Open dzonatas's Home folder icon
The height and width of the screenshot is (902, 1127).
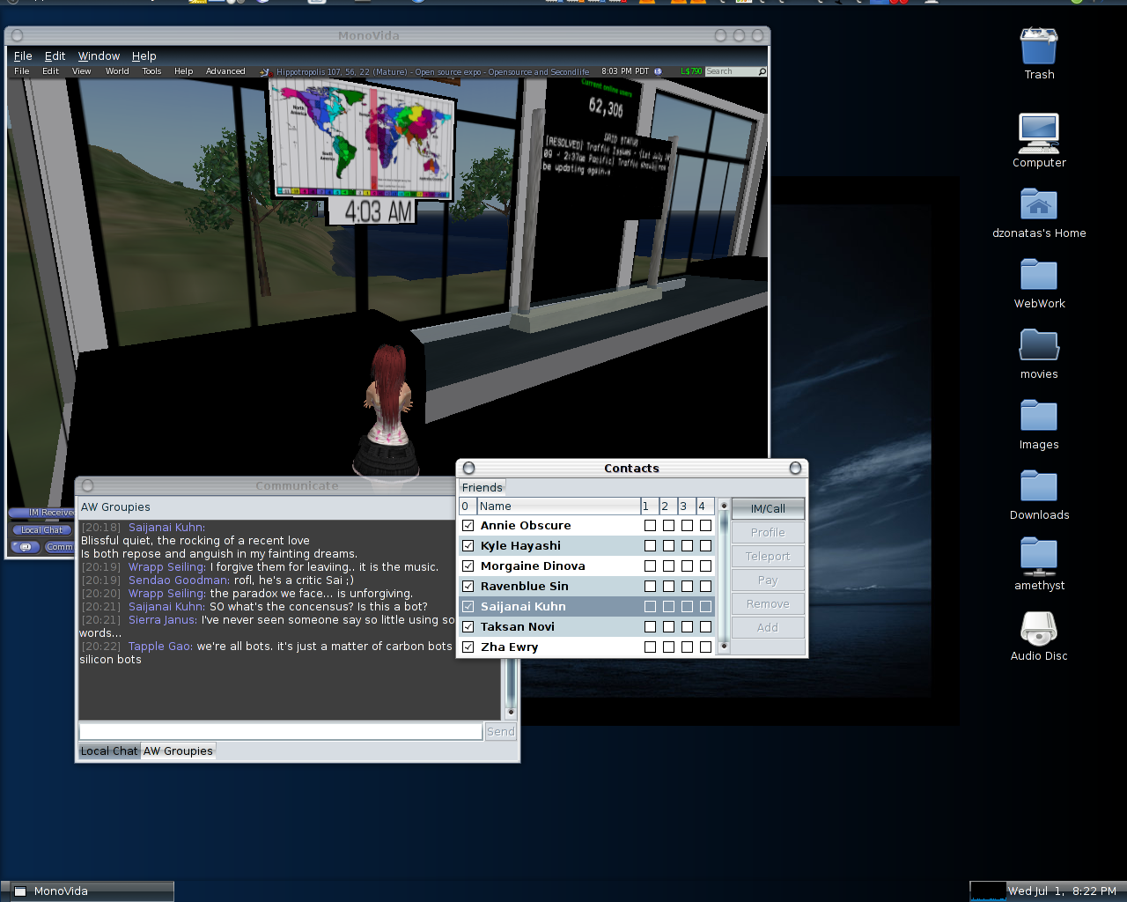click(x=1039, y=205)
